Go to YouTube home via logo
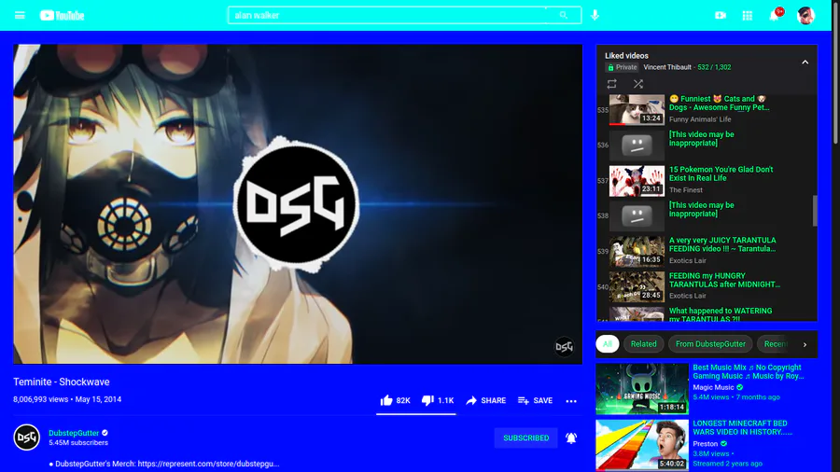This screenshot has width=840, height=472. click(x=63, y=16)
